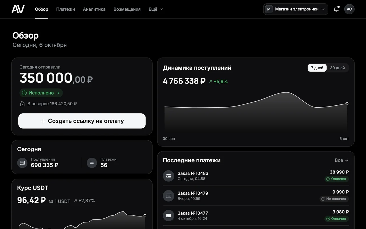Click the 96,42 ₽ USDT rate

(31, 200)
